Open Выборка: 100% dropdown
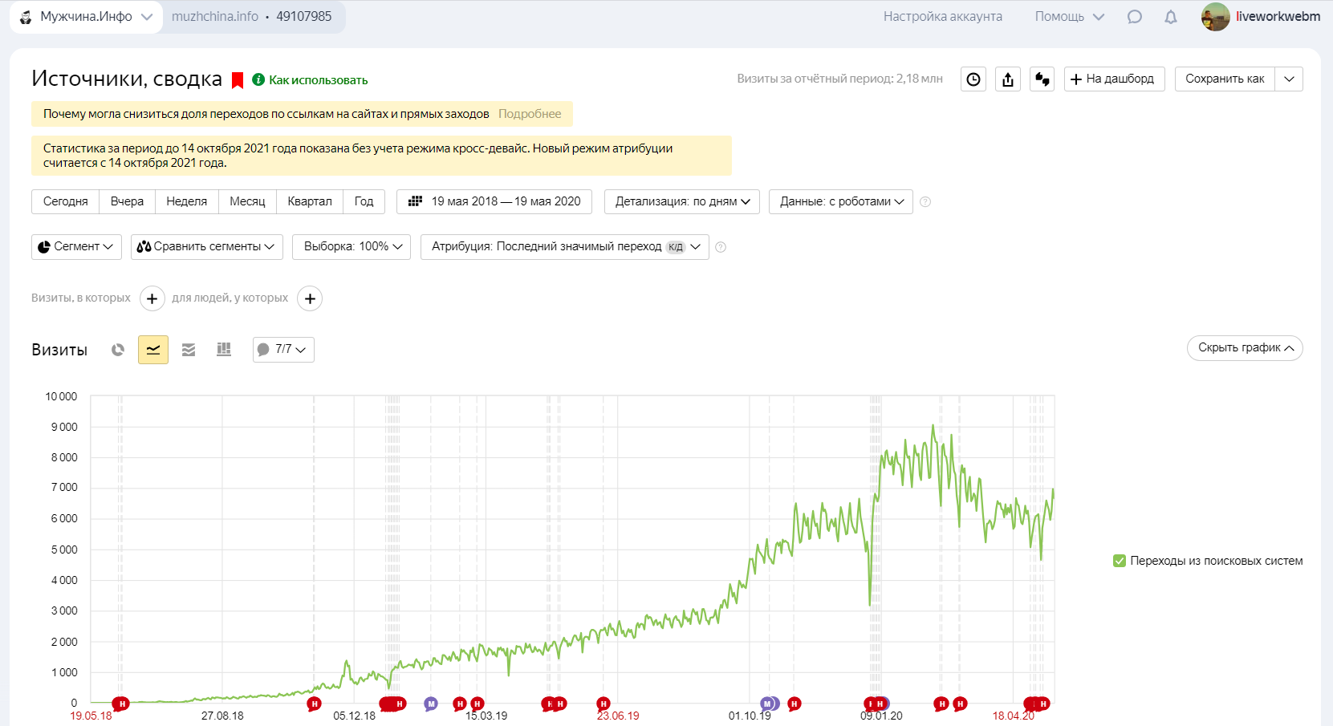Viewport: 1333px width, 726px height. (352, 247)
